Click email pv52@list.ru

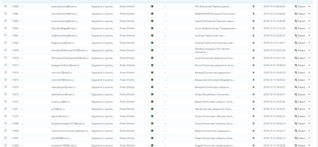point(58,109)
